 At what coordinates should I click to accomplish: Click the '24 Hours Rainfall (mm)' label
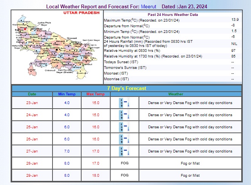(x=148, y=44)
